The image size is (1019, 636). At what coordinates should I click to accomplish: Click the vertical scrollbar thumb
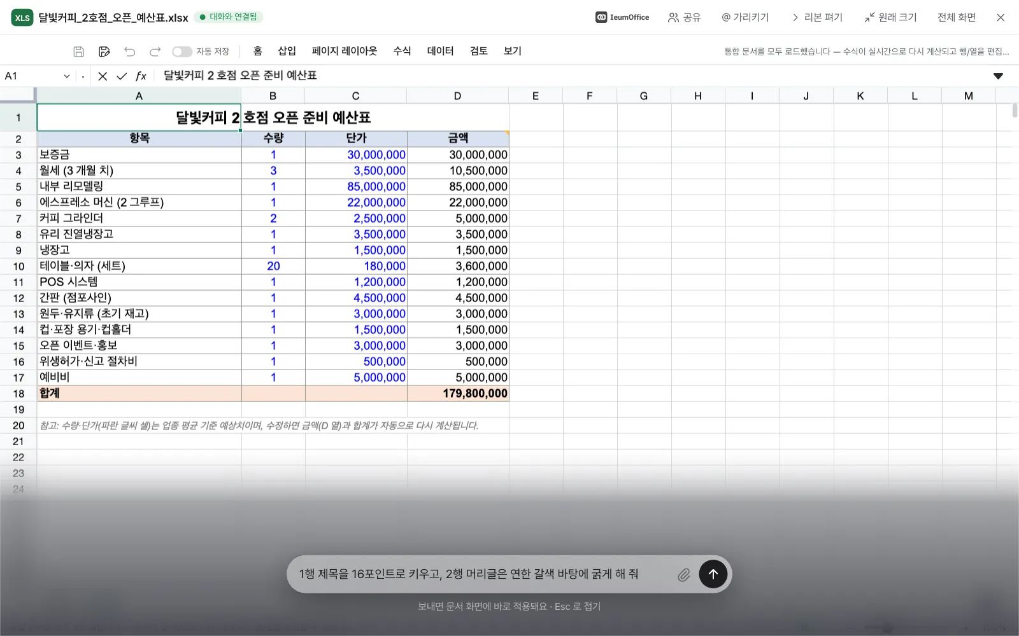(x=1015, y=111)
